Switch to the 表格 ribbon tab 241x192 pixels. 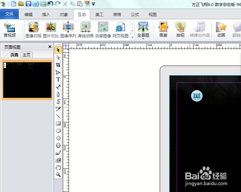(x=117, y=15)
